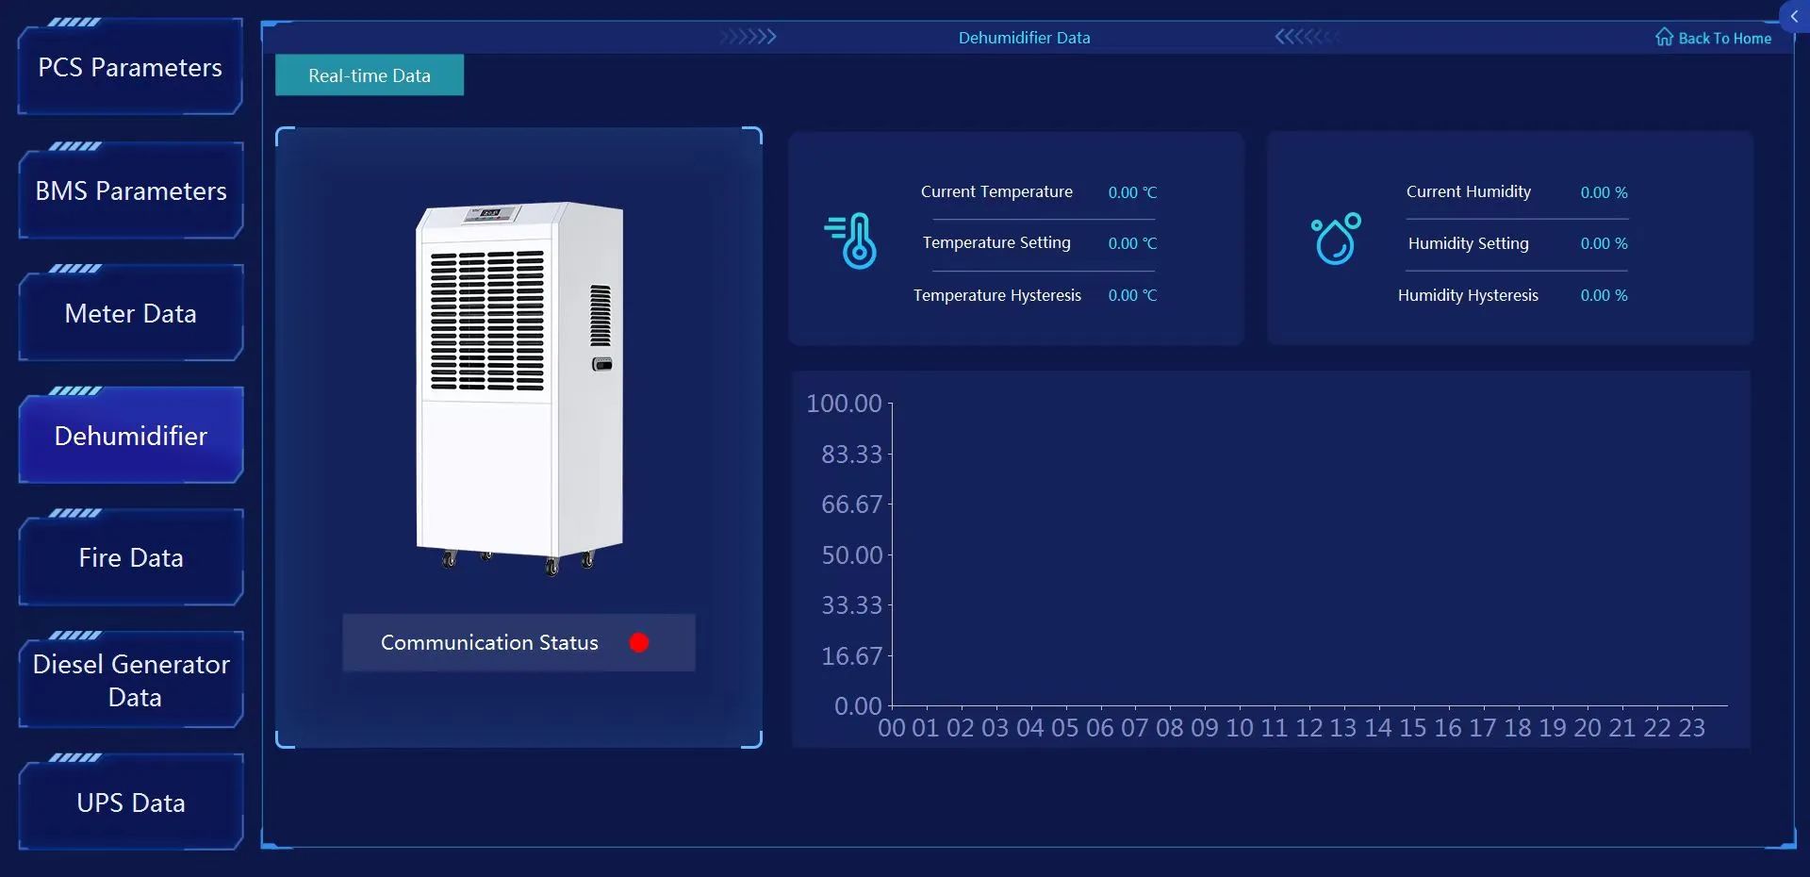Click the right-pointing chevrons in header

749,37
